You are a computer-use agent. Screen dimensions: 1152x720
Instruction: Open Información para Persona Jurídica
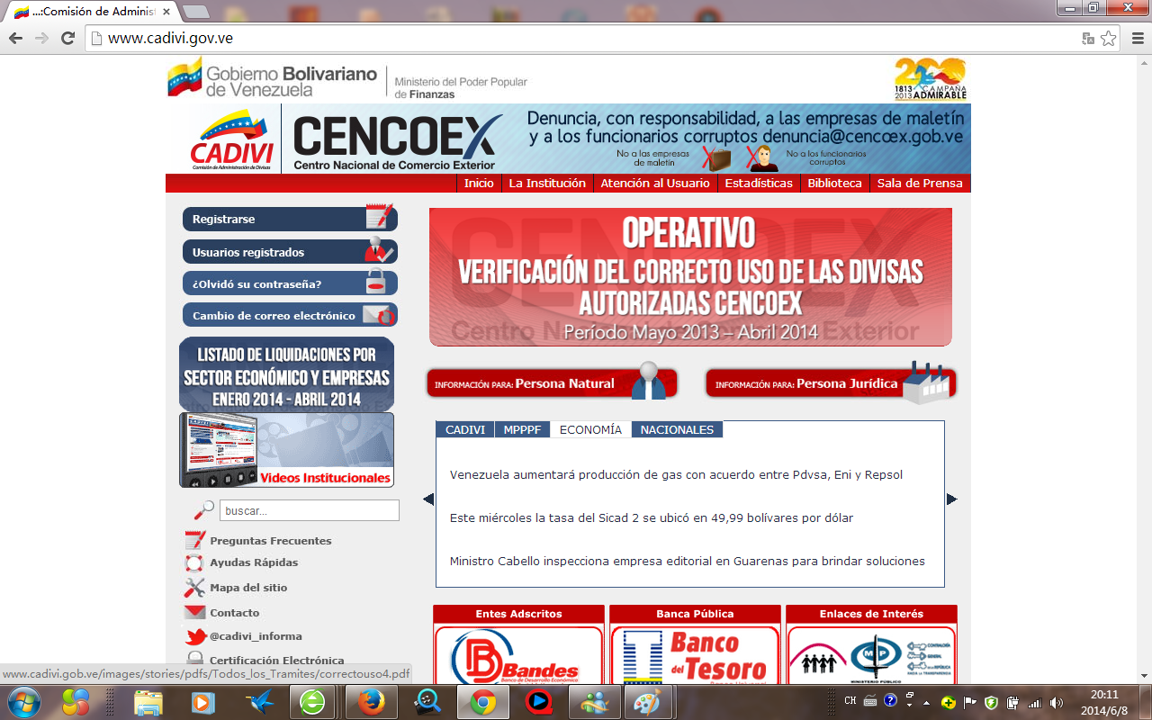[x=831, y=382]
